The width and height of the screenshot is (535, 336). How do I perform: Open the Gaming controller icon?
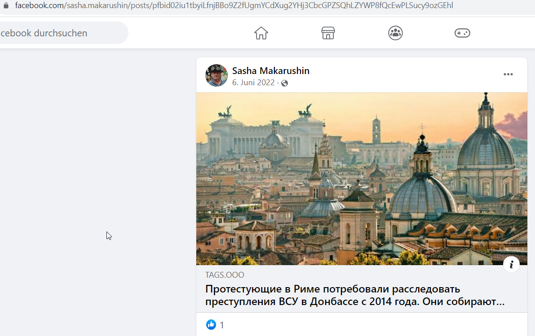(x=462, y=33)
